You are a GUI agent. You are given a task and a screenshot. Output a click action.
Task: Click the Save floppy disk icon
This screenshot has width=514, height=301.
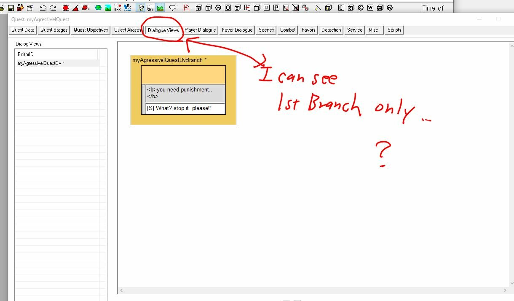[11, 8]
